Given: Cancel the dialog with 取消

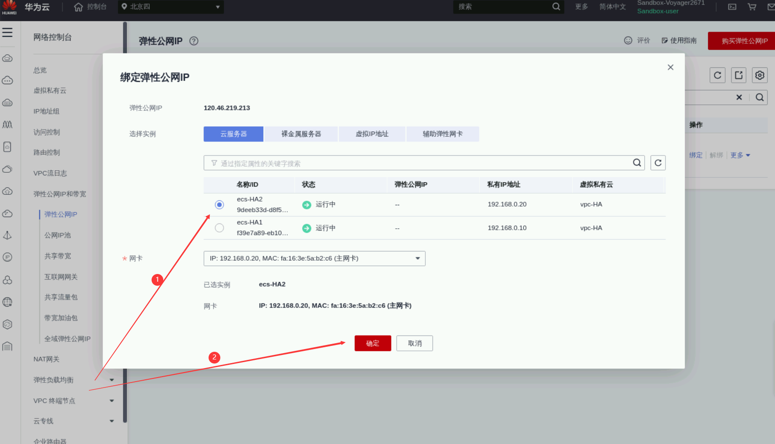Looking at the screenshot, I should 415,343.
